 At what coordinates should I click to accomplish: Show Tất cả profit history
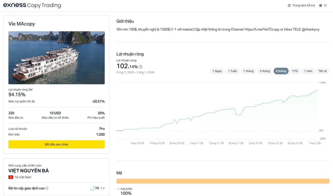click(x=323, y=71)
